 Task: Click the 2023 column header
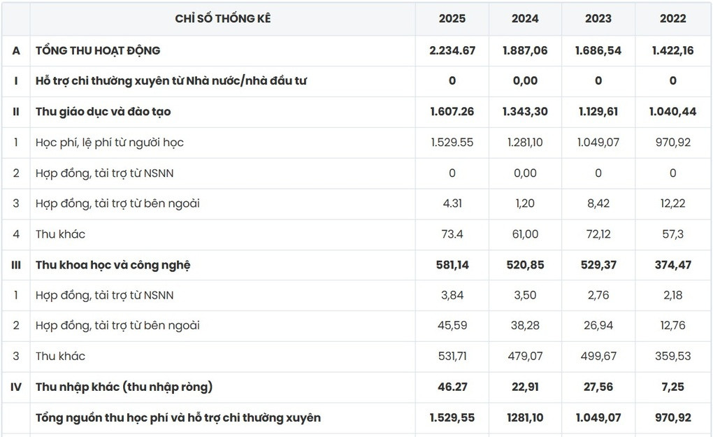598,19
